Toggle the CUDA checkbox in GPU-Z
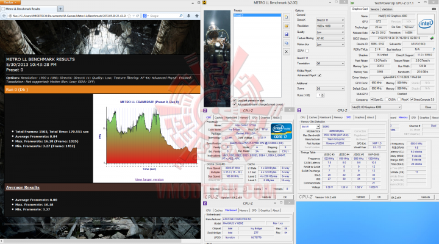 (x=387, y=99)
